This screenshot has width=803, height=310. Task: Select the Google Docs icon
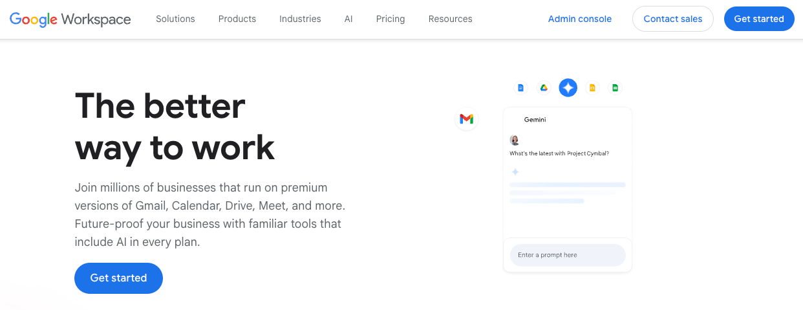click(x=521, y=88)
